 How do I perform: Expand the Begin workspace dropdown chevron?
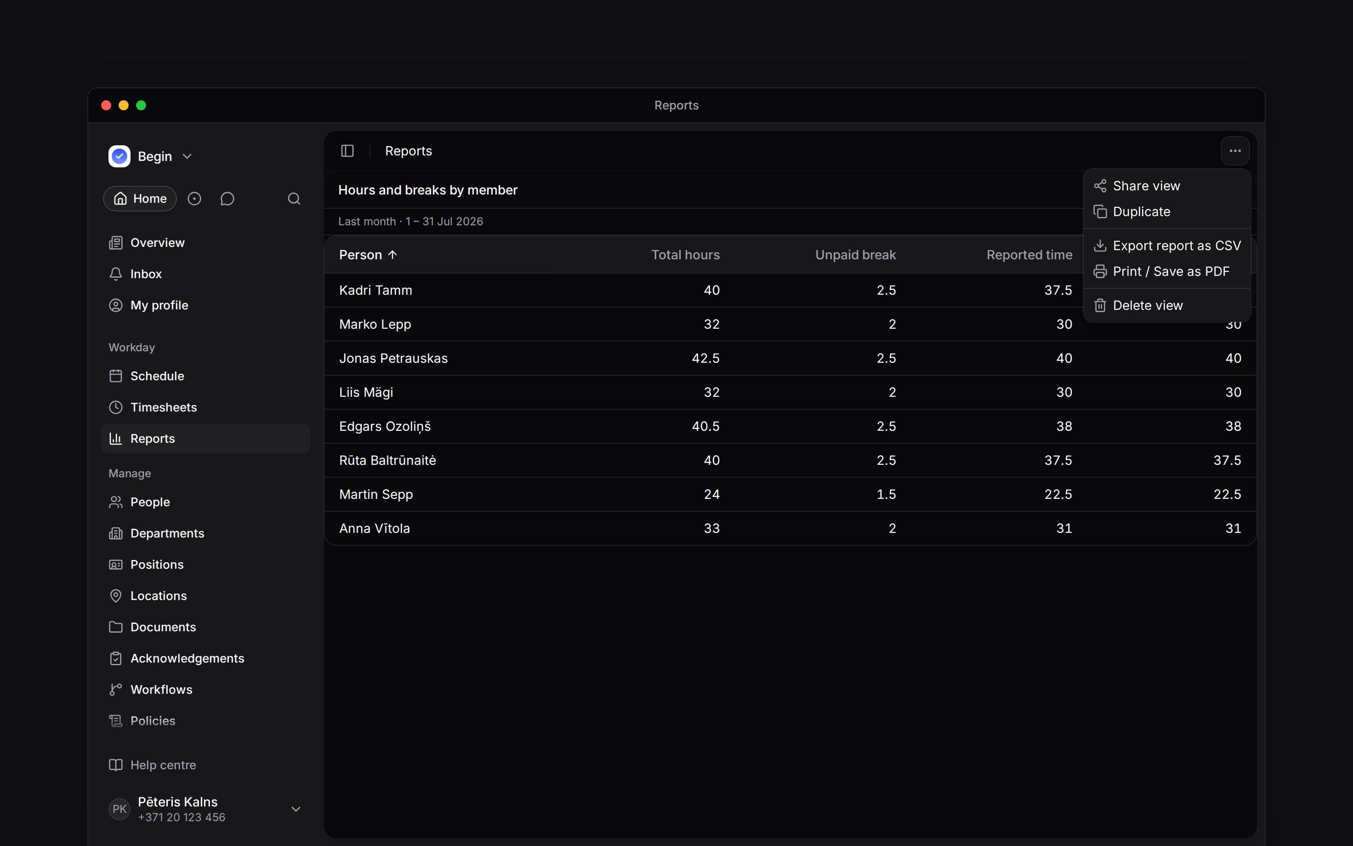coord(188,157)
